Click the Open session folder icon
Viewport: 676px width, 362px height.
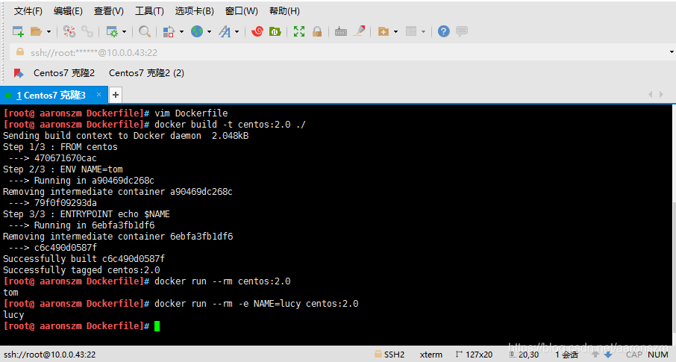37,31
